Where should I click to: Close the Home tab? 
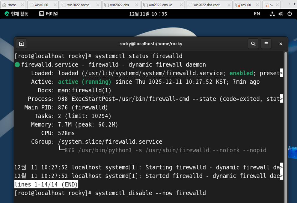(x=22, y=5)
